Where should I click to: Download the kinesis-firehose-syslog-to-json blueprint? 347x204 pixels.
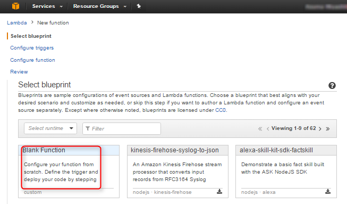219,192
